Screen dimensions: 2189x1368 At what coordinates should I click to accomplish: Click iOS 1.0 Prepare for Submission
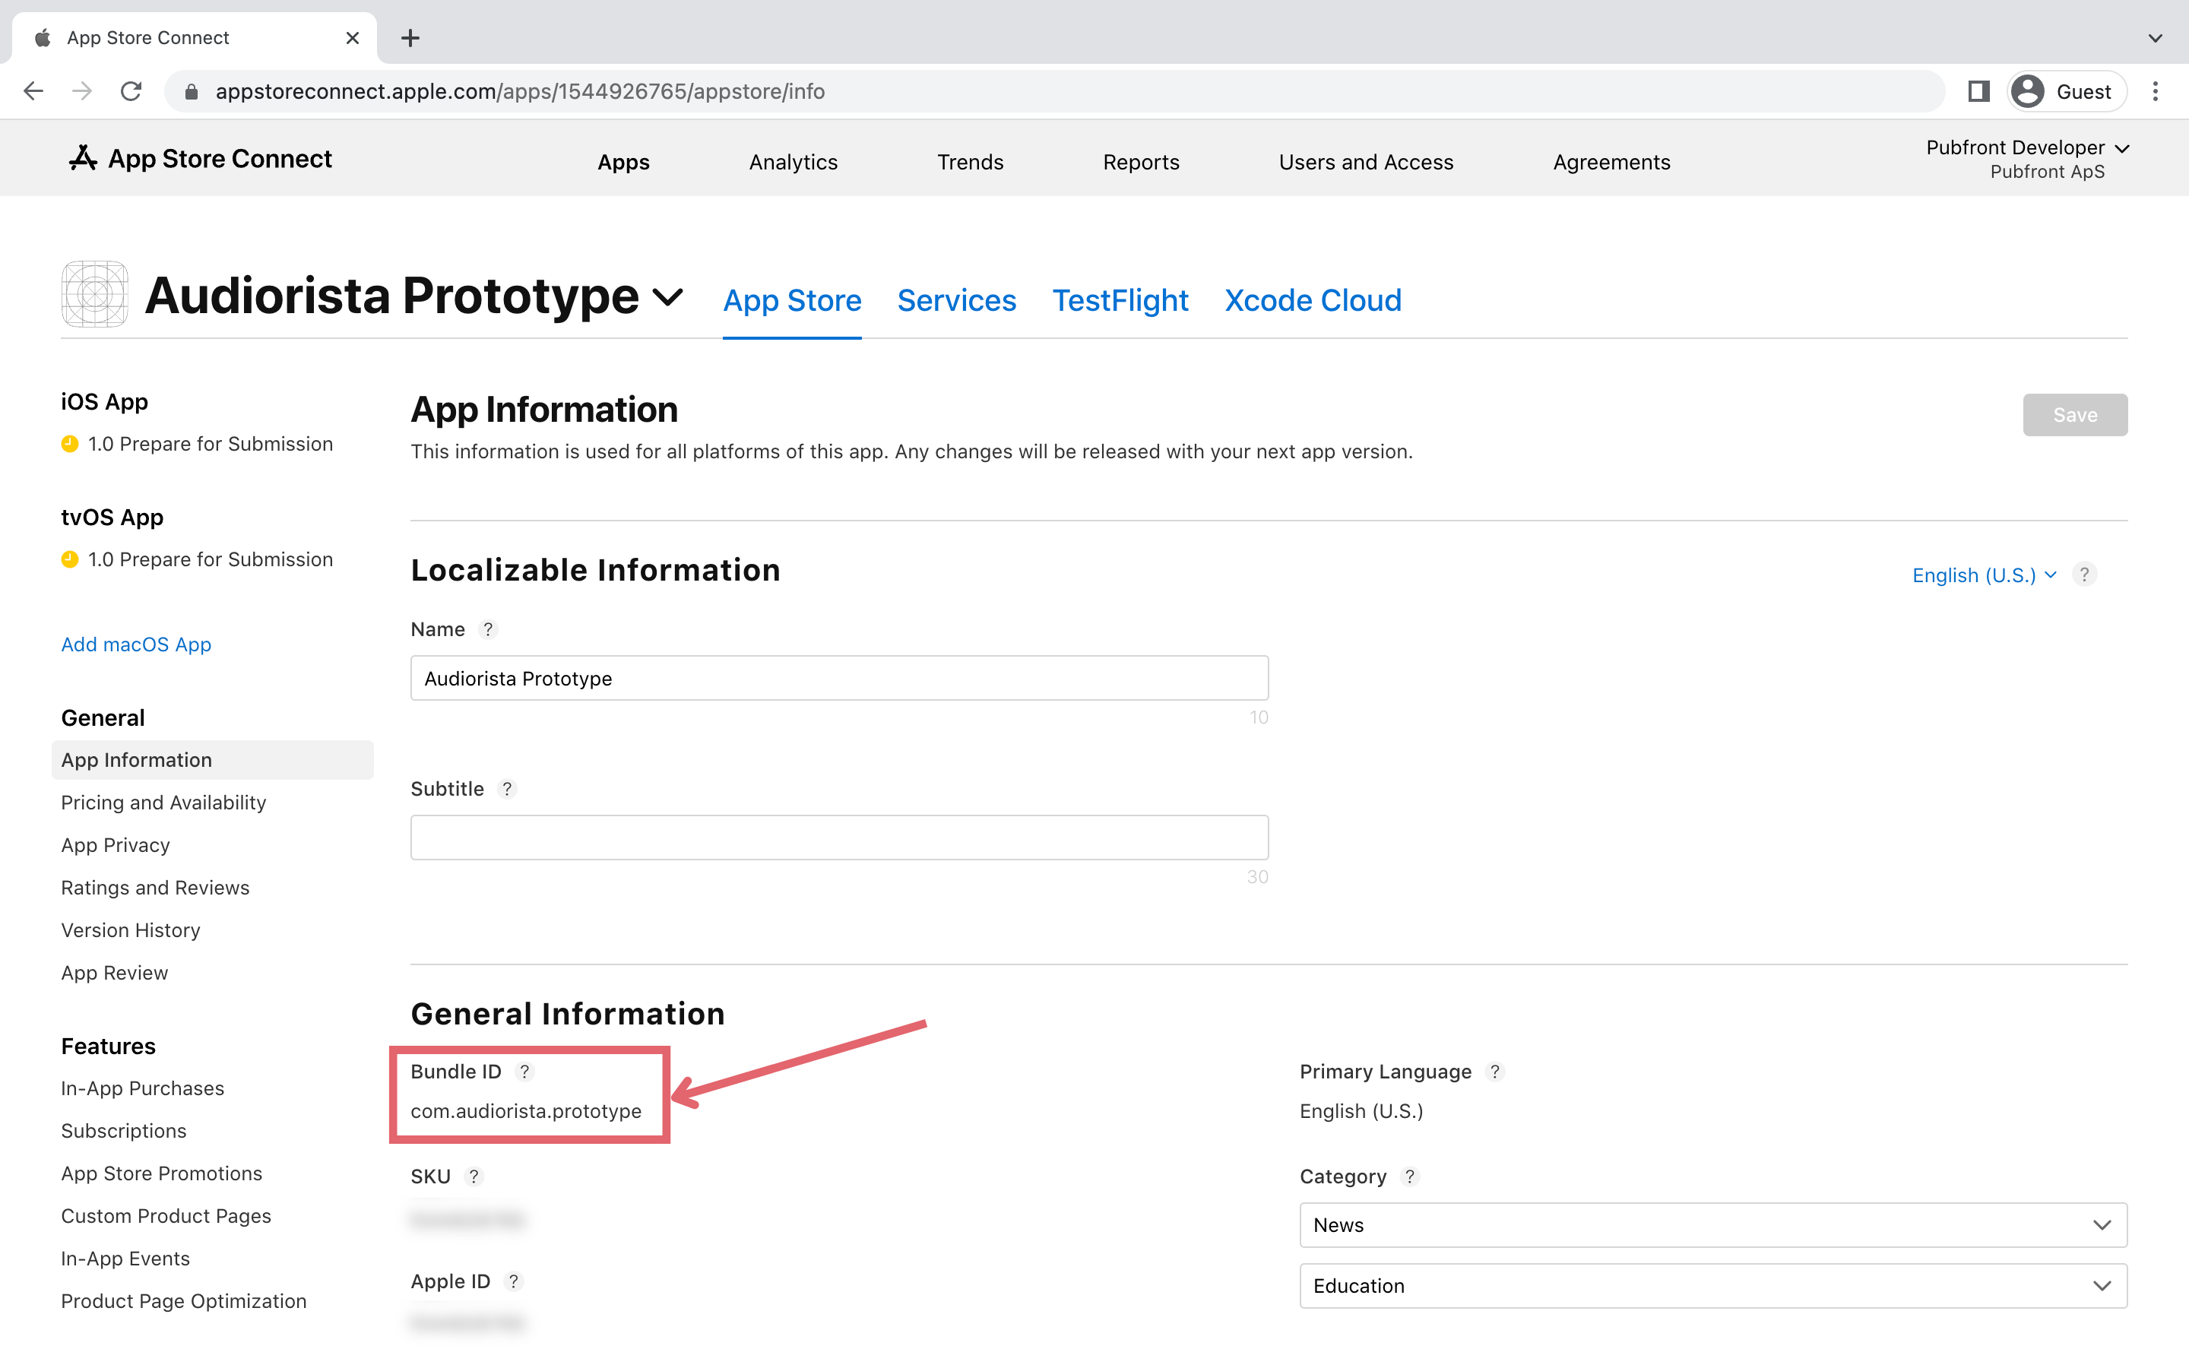(x=197, y=445)
